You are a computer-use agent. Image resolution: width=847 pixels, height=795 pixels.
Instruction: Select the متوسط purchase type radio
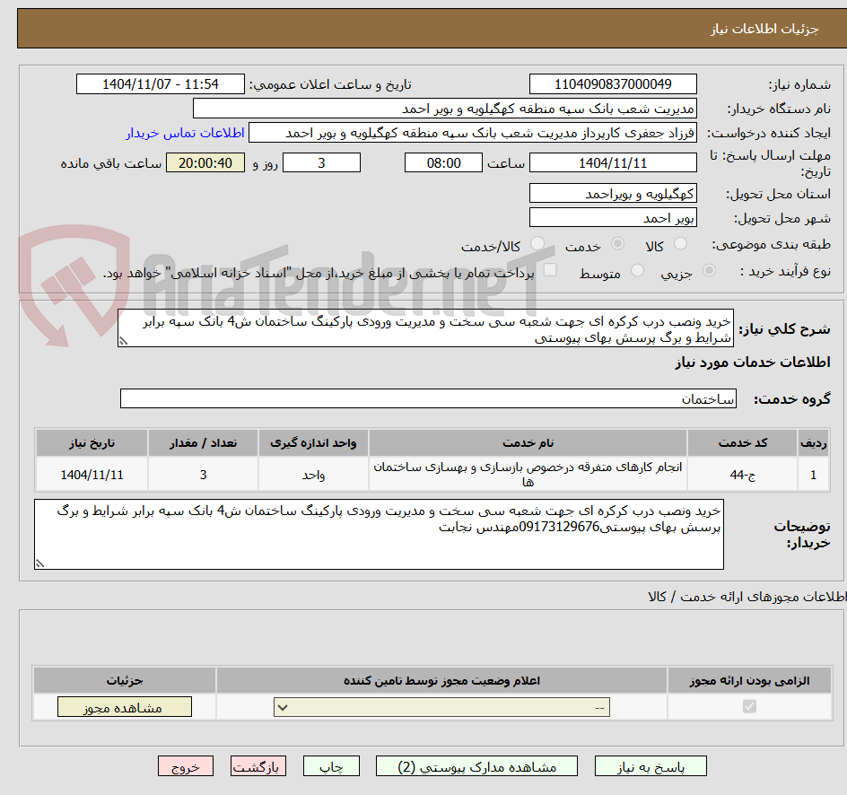(x=637, y=270)
